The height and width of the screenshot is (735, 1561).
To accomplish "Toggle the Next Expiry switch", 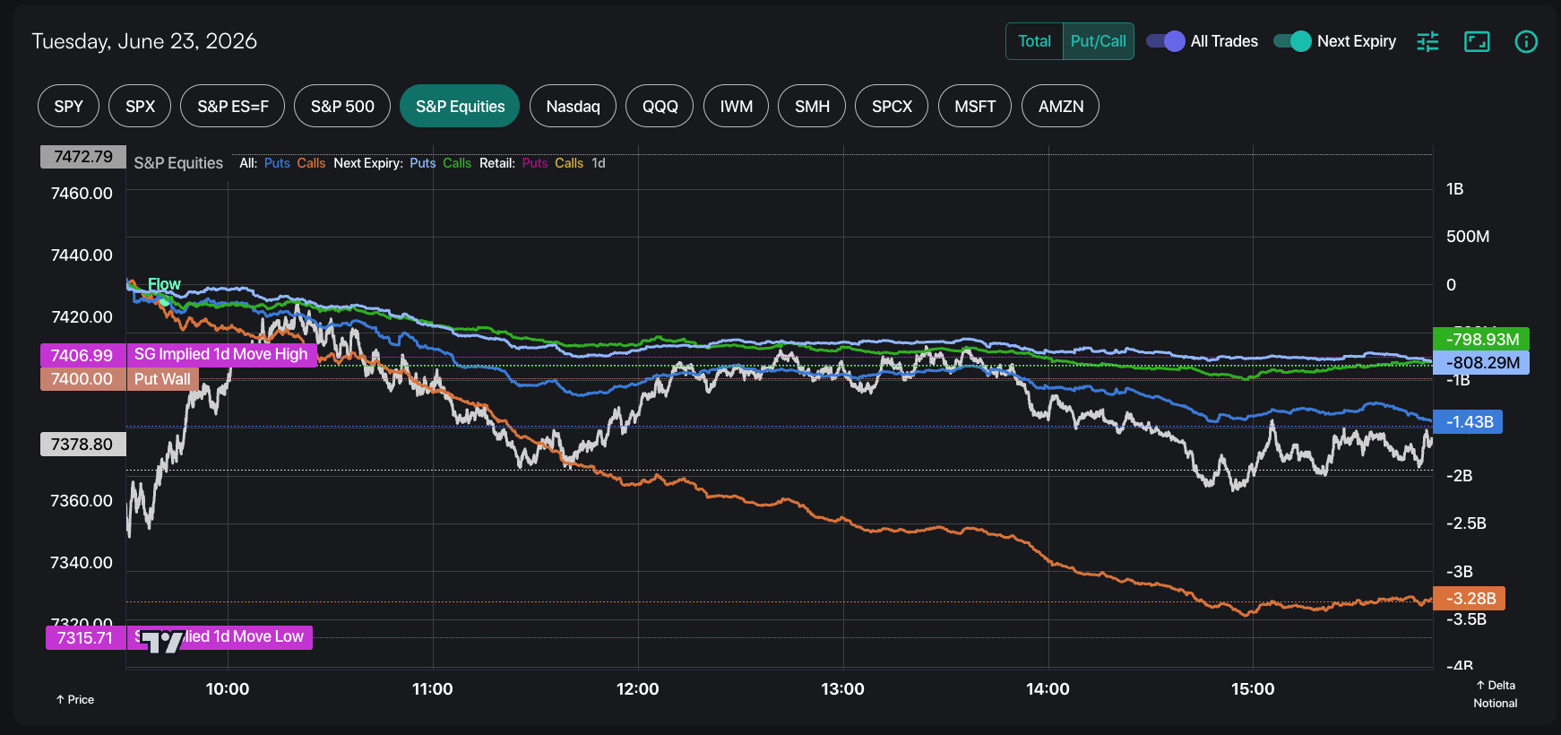I will pyautogui.click(x=1292, y=41).
